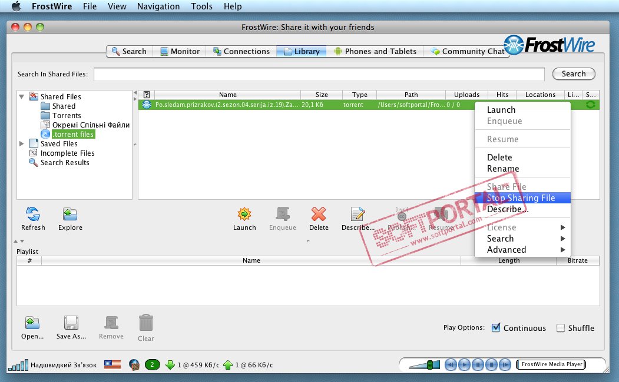Choose Stop Sharing File in context menu
Image resolution: width=619 pixels, height=382 pixels.
[522, 197]
